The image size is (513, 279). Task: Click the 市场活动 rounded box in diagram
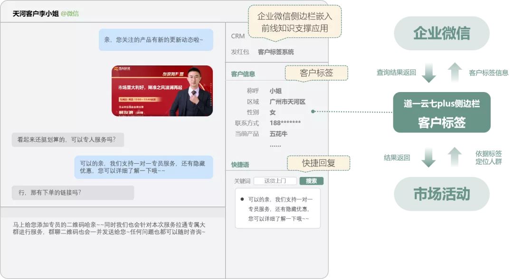[x=442, y=194]
